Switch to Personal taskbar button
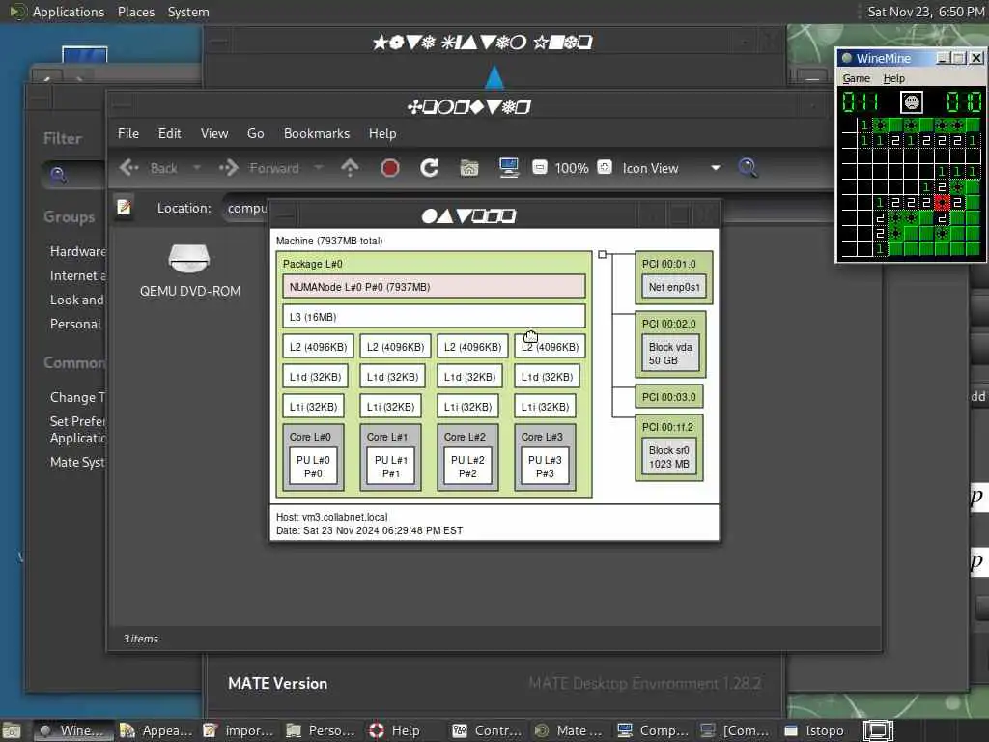The image size is (989, 742). coord(321,730)
